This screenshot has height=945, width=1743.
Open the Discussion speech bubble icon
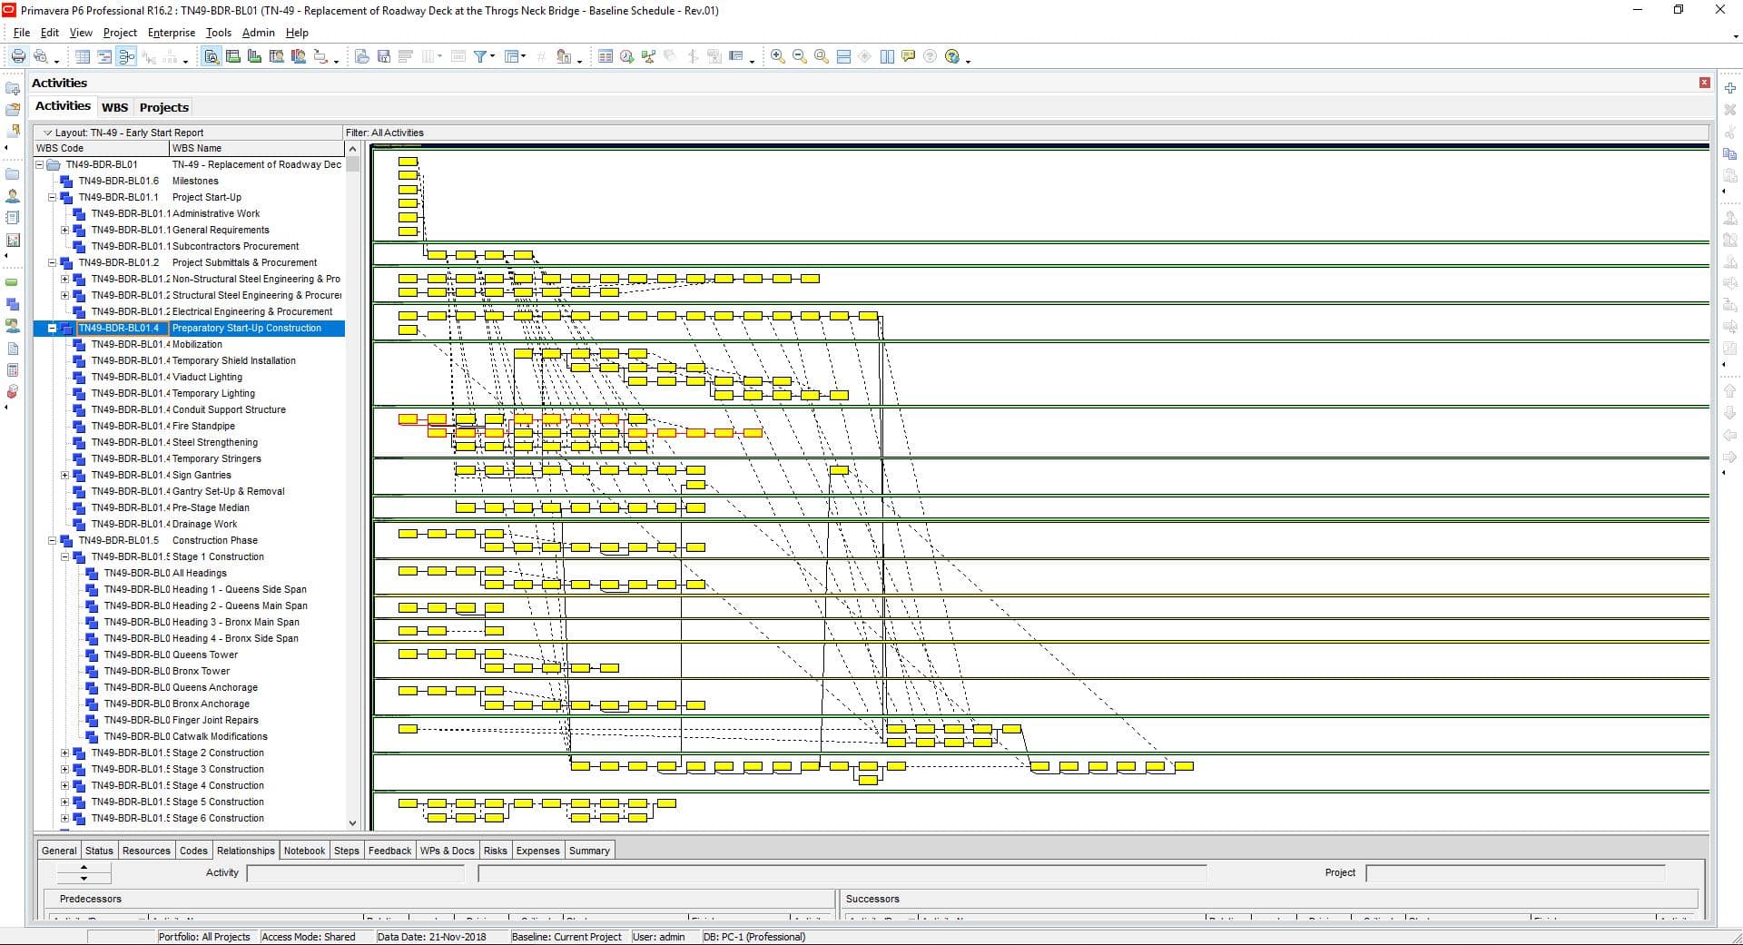[x=909, y=56]
